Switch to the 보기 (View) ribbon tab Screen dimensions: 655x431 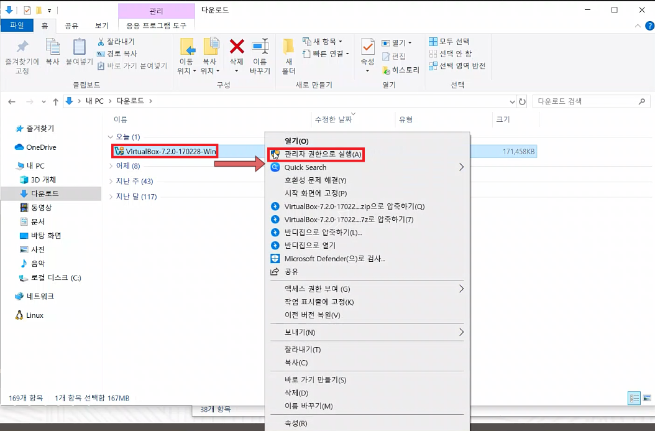101,26
